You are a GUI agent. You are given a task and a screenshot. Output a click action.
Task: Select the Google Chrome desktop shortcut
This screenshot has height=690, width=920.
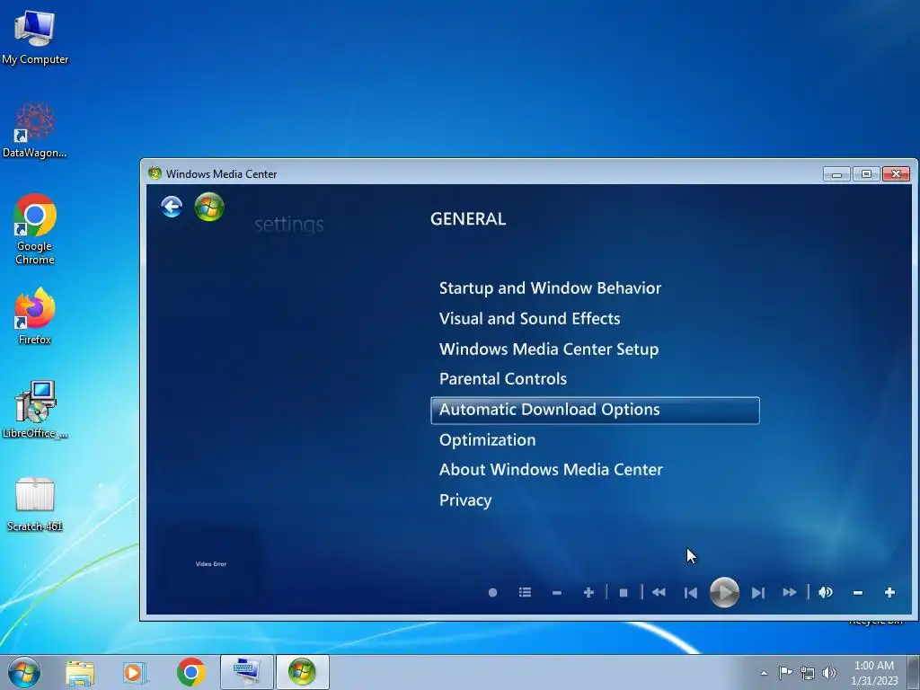pos(35,229)
